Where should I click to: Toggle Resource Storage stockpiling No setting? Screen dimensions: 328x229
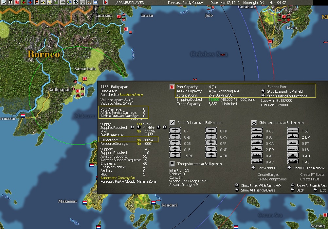click(139, 144)
